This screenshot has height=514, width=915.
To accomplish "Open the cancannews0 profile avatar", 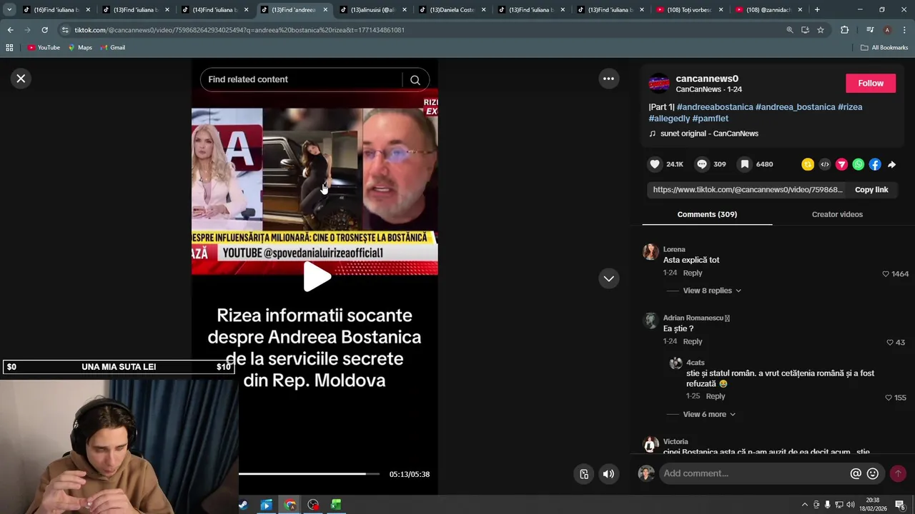I will pos(659,84).
